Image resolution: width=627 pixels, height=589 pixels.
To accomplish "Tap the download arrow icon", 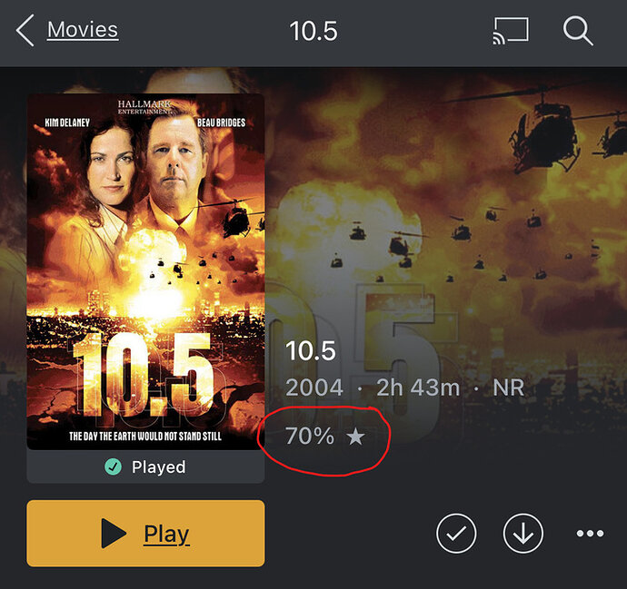I will pos(523,534).
